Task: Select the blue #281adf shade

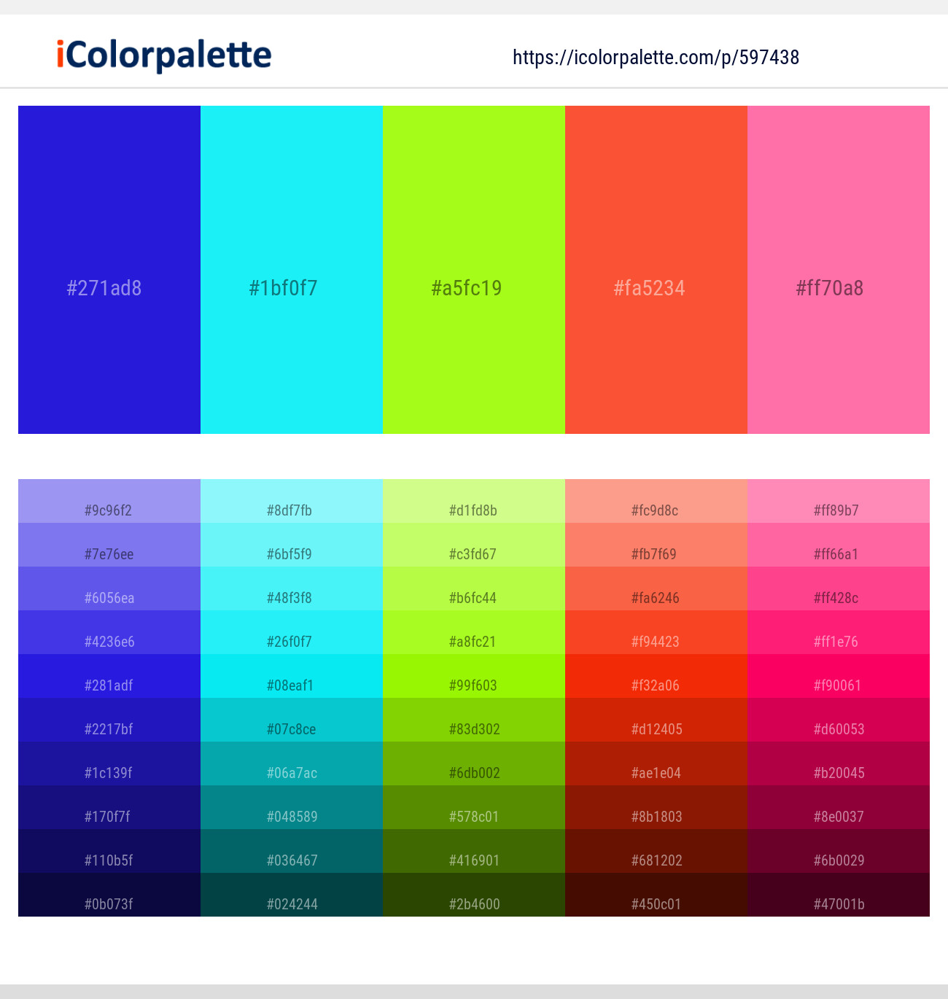Action: [109, 676]
